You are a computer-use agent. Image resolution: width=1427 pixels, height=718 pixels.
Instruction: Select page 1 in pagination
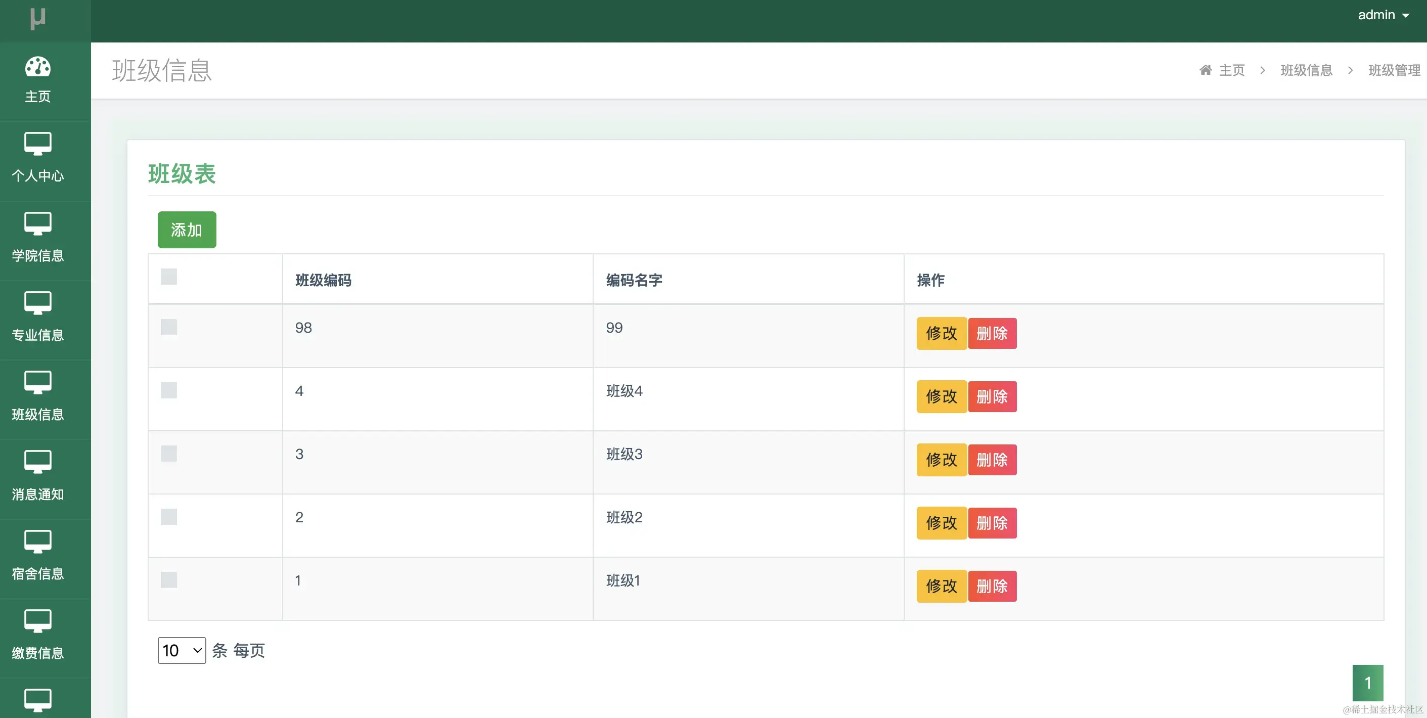pyautogui.click(x=1368, y=683)
